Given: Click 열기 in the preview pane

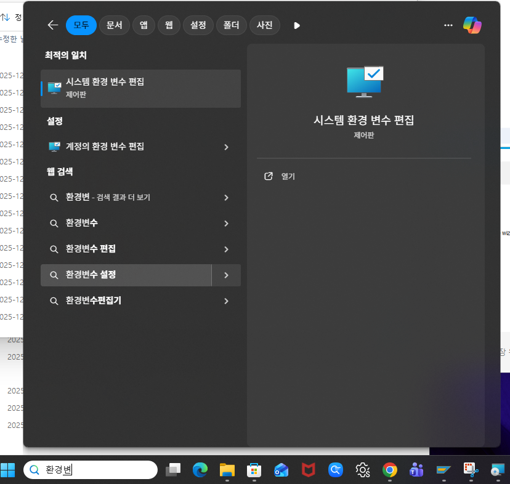Looking at the screenshot, I should [x=280, y=176].
